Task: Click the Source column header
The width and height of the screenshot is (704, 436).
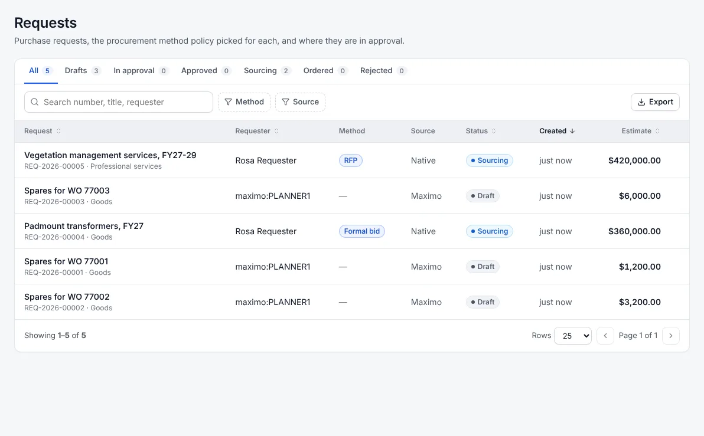Action: 423,131
